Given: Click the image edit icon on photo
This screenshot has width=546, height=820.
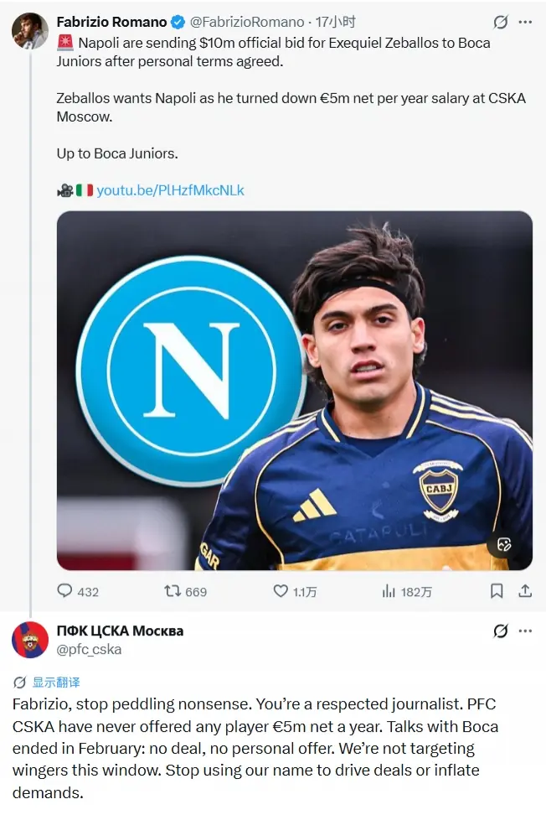Looking at the screenshot, I should coord(504,545).
